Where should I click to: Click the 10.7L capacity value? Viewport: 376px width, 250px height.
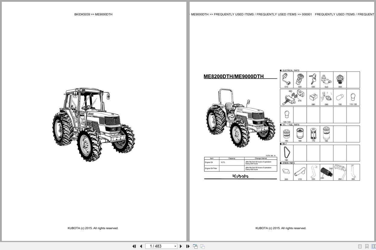click(x=223, y=162)
